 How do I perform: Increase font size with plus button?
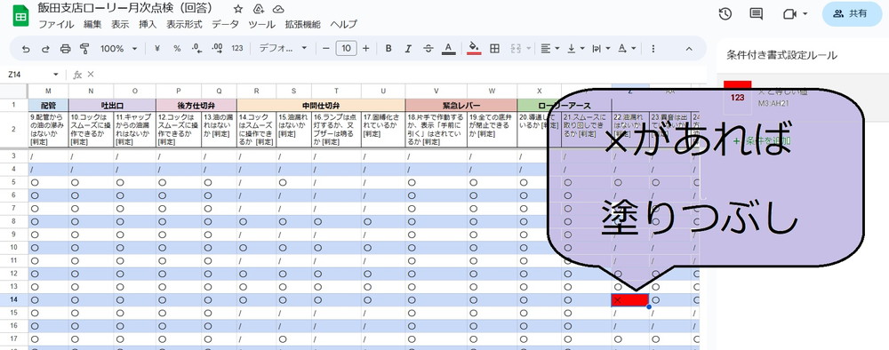pyautogui.click(x=365, y=49)
